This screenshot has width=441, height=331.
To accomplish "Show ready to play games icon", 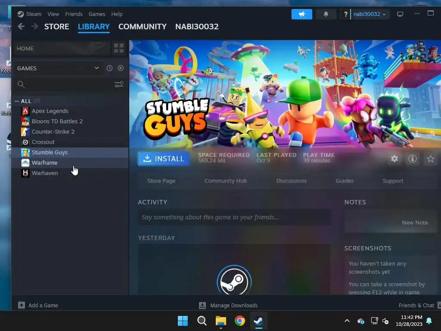I will click(x=121, y=68).
